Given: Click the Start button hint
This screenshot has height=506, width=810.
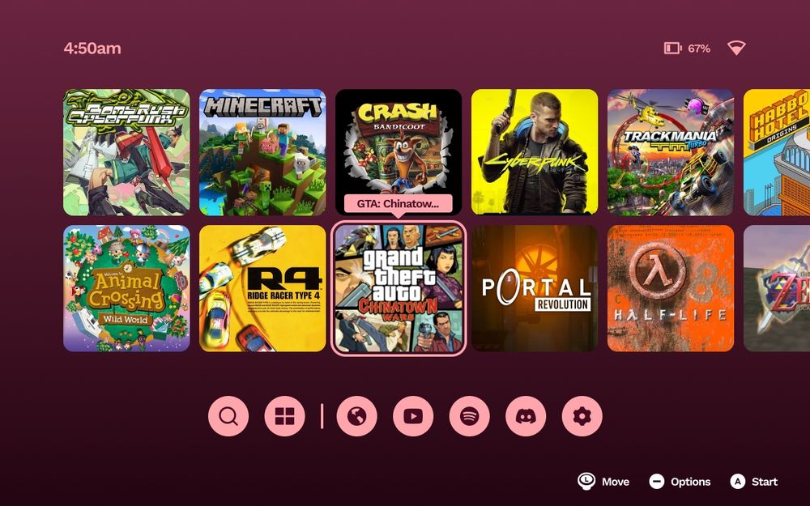Looking at the screenshot, I should point(753,482).
